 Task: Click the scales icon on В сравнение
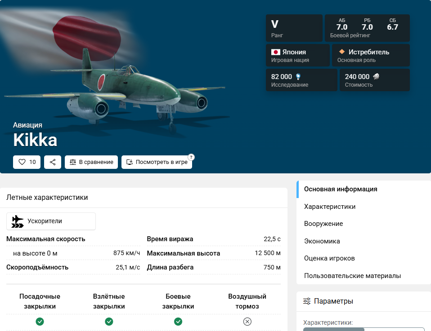pyautogui.click(x=73, y=162)
